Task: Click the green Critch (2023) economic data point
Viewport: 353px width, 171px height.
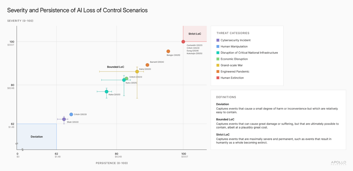Action: (x=126, y=78)
